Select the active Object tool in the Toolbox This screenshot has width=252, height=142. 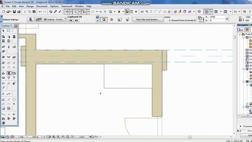tap(9, 73)
